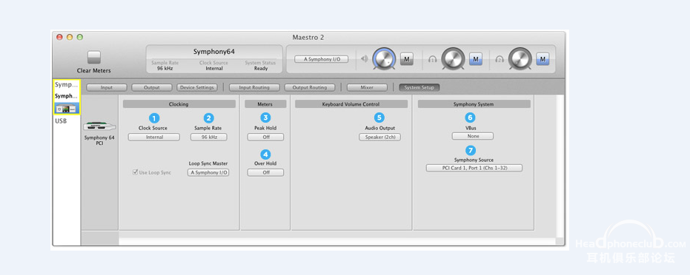Screen dimensions: 690x275
Task: Click the vertical scrollbar on the right edge
Action: click(x=560, y=166)
